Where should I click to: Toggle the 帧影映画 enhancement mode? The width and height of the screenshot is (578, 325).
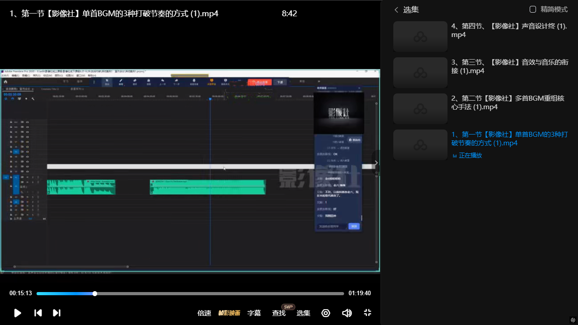pyautogui.click(x=229, y=313)
